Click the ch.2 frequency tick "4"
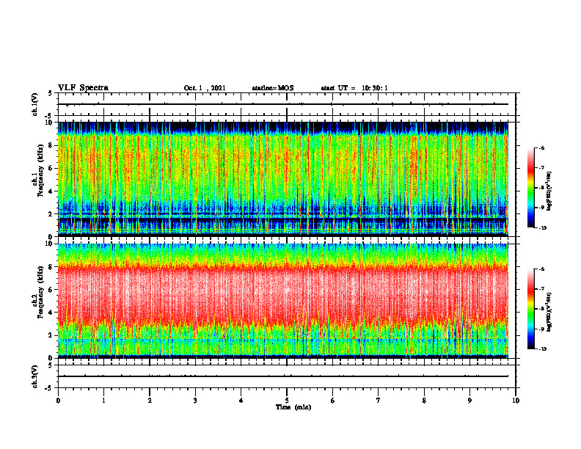Image resolution: width=581 pixels, height=449 pixels. coord(51,313)
